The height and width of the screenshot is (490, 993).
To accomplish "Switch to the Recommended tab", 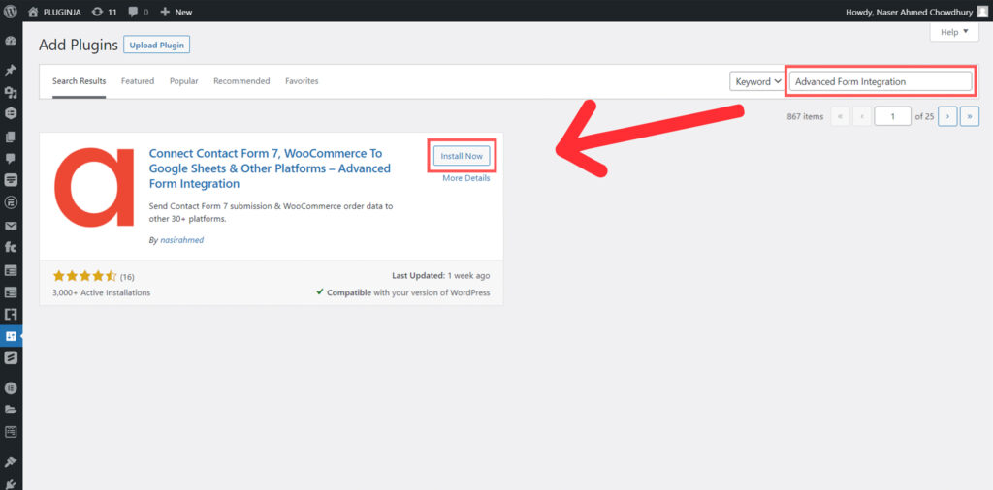I will (241, 81).
